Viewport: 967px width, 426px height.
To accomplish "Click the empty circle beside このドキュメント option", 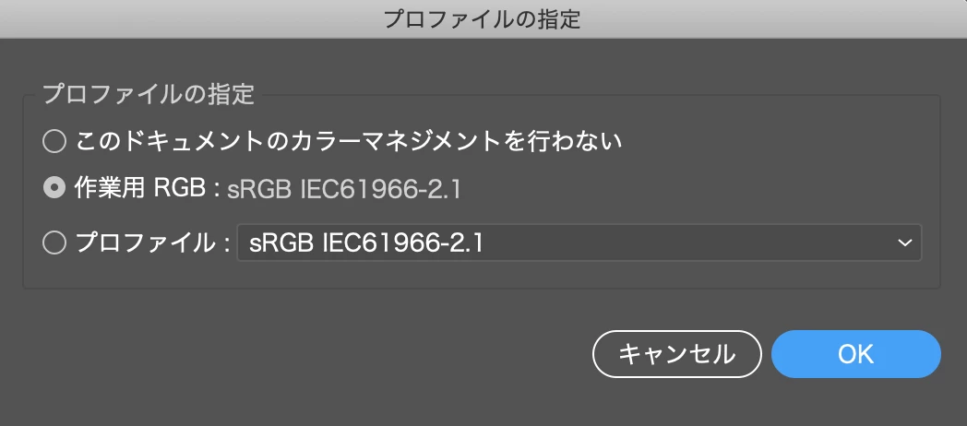I will pyautogui.click(x=54, y=142).
